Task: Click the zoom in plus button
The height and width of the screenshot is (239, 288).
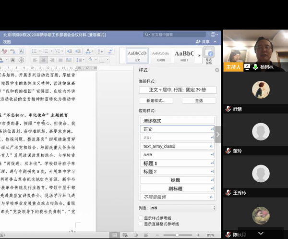Action: pyautogui.click(x=198, y=235)
